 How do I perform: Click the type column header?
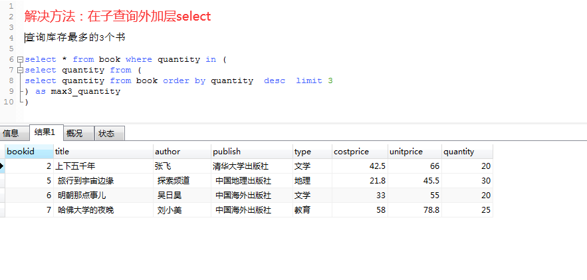312,152
